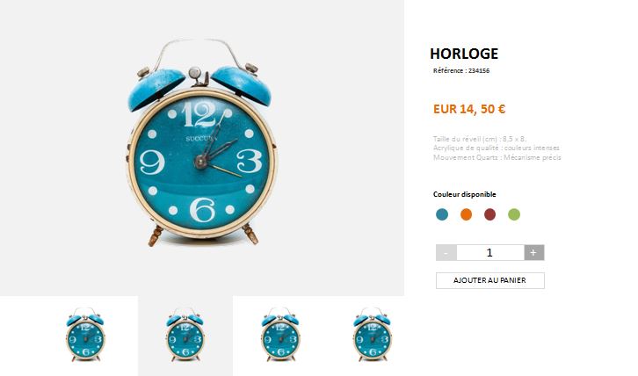638x376 pixels.
Task: Pick the dark red color swatch
Action: pyautogui.click(x=489, y=214)
